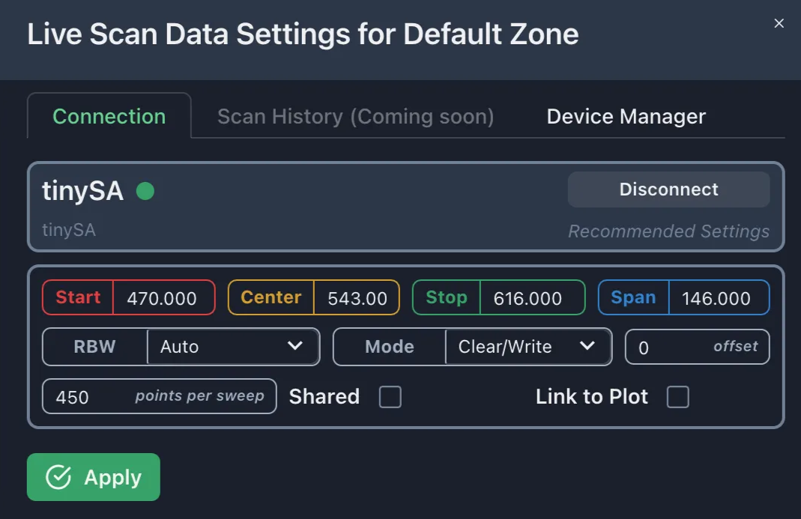Open the Device Manager tab

[x=626, y=117]
